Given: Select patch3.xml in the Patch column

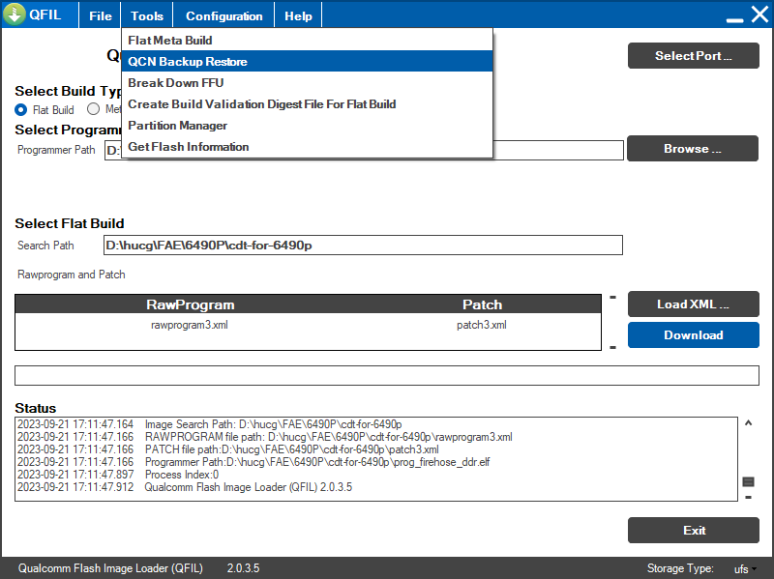Looking at the screenshot, I should [x=481, y=325].
